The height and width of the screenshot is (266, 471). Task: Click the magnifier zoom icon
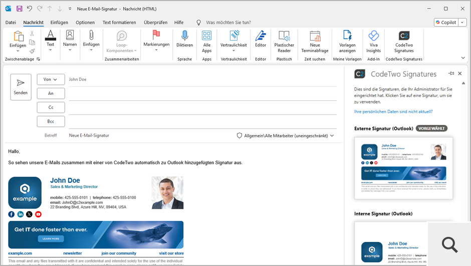tap(449, 244)
